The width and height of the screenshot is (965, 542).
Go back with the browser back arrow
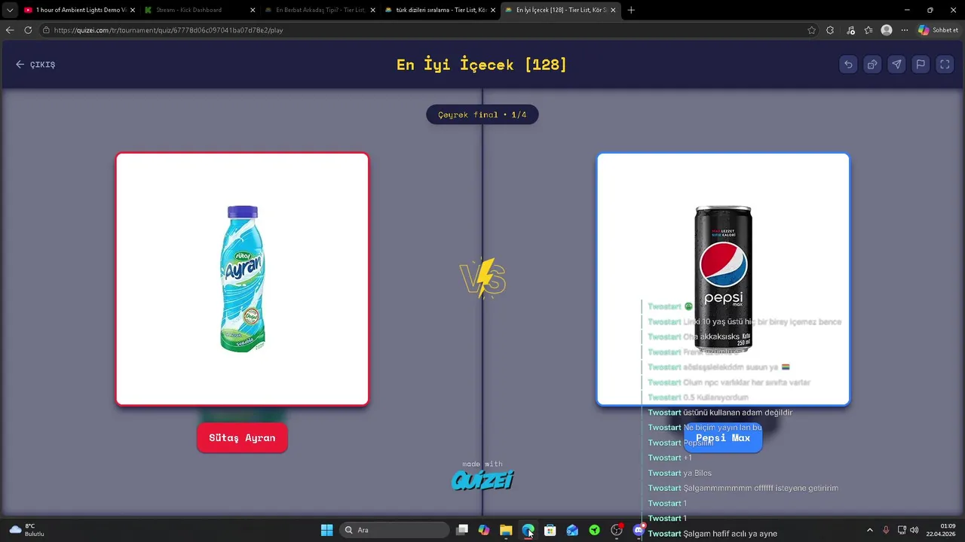pyautogui.click(x=10, y=30)
